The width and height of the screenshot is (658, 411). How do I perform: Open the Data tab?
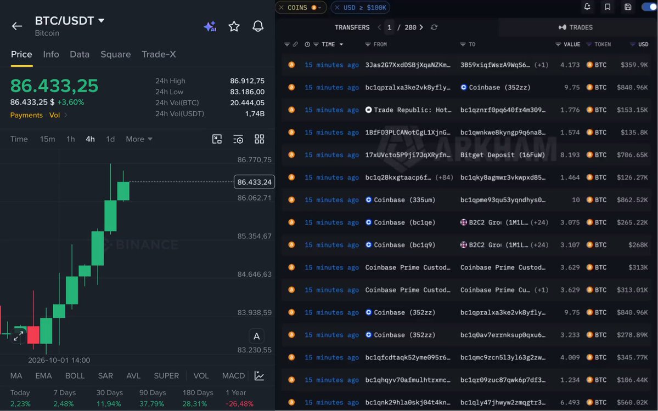(80, 54)
